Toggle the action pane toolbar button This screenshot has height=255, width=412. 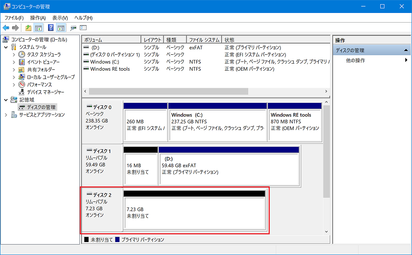61,28
